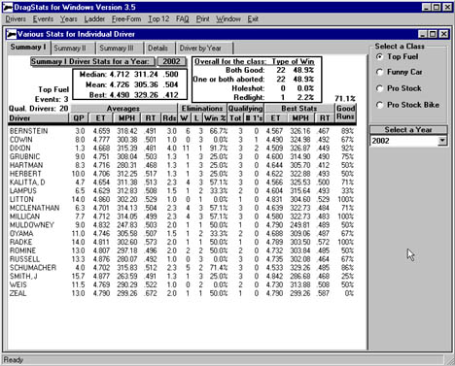
Task: Switch to the Summary III tab
Action: pos(119,49)
